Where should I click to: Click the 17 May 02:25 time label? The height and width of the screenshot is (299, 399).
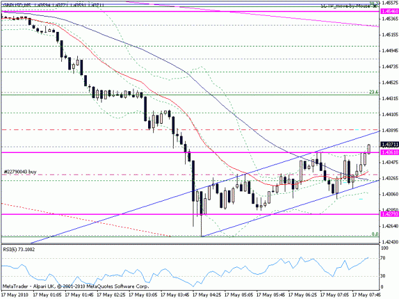pyautogui.click(x=111, y=295)
